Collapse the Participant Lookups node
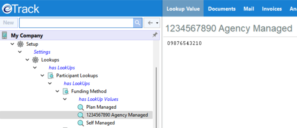The height and width of the screenshot is (128, 297). 42,76
